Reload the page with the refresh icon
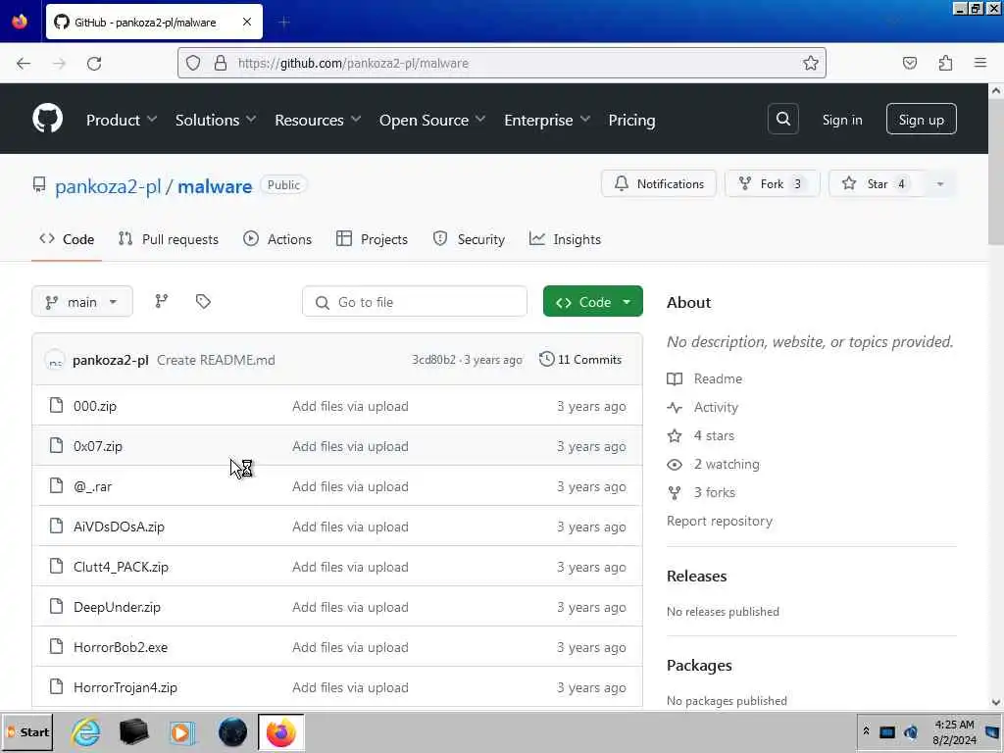The image size is (1004, 753). (94, 63)
